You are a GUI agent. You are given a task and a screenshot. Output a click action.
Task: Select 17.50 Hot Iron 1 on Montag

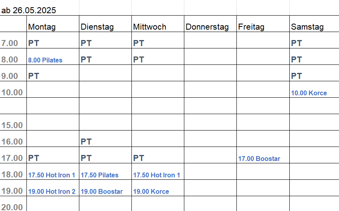[x=51, y=175]
